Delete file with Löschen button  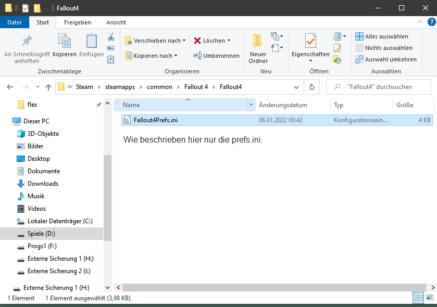(209, 41)
